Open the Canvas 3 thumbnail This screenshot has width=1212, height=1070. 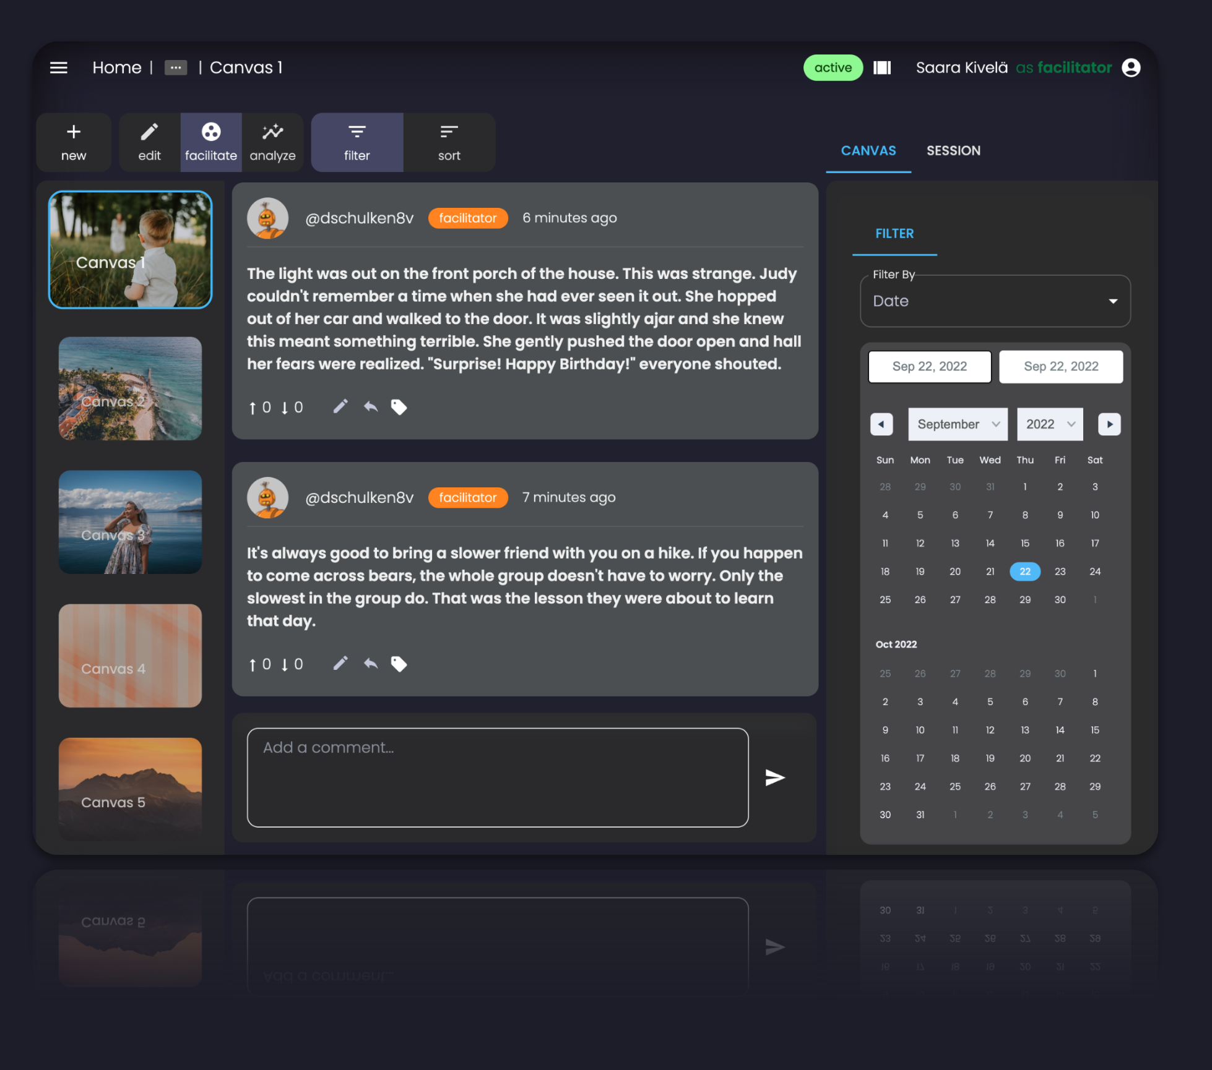pos(130,522)
